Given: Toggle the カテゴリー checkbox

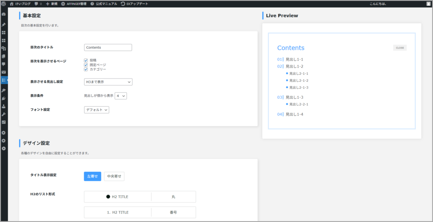Looking at the screenshot, I should click(x=86, y=69).
